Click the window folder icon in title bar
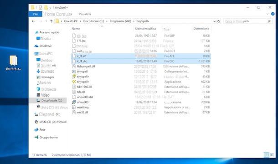278x164 pixels. point(33,7)
